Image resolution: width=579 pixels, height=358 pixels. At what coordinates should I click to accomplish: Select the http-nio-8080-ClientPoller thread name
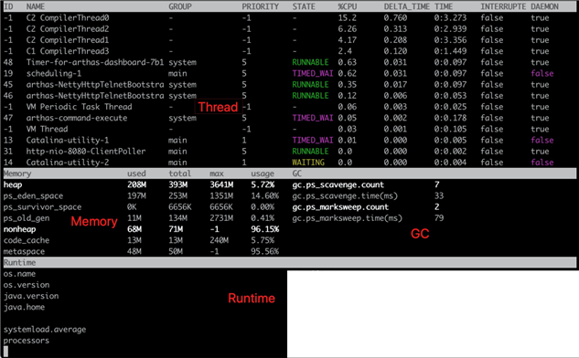coord(86,152)
